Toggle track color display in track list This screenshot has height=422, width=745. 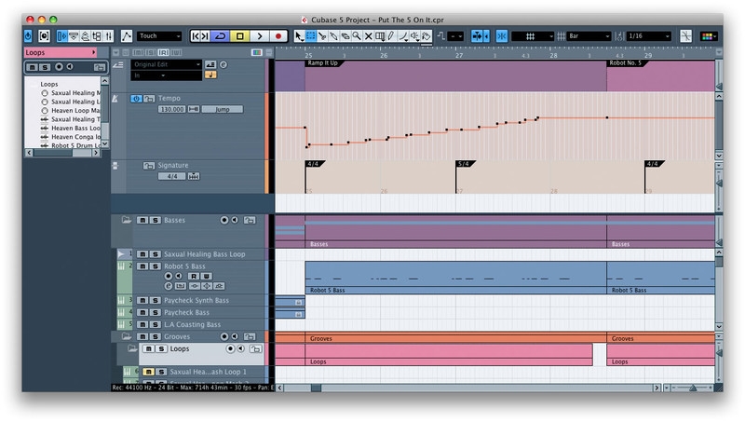(257, 52)
